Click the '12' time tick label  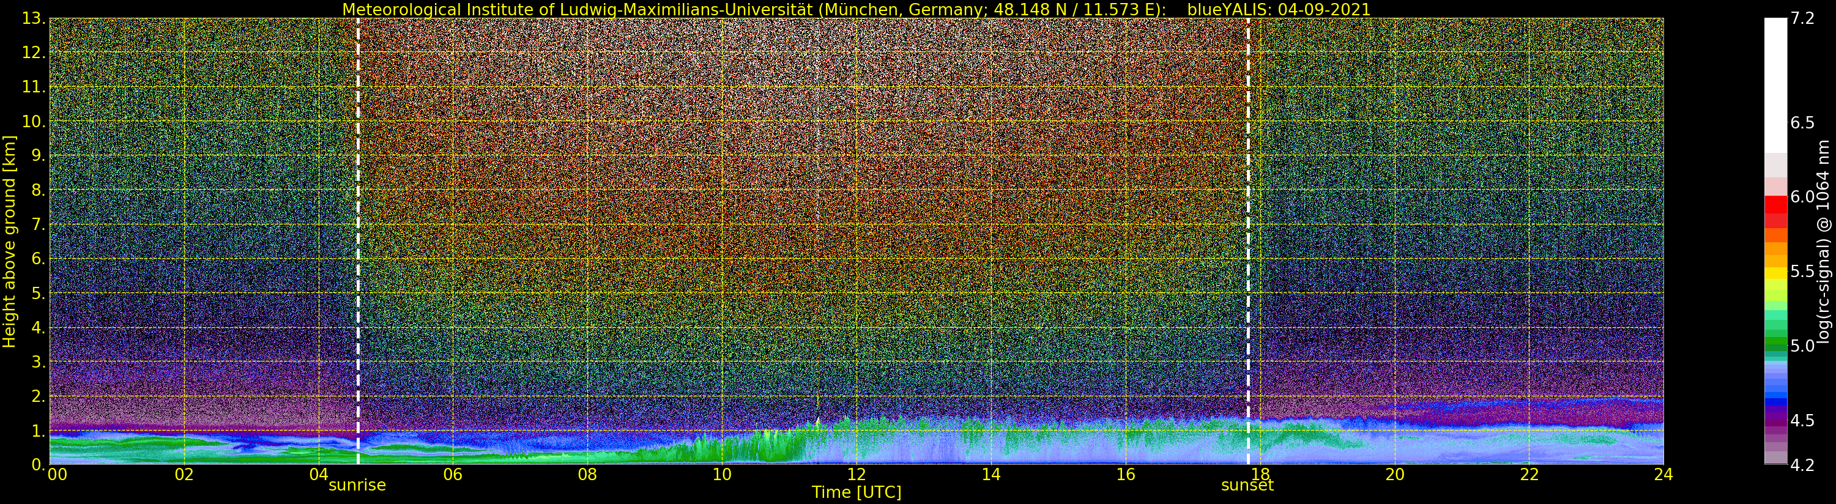857,475
